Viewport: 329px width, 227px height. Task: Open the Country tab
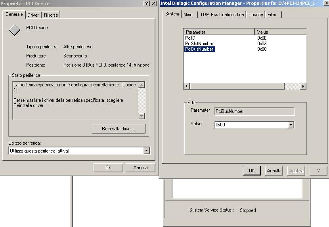(256, 15)
